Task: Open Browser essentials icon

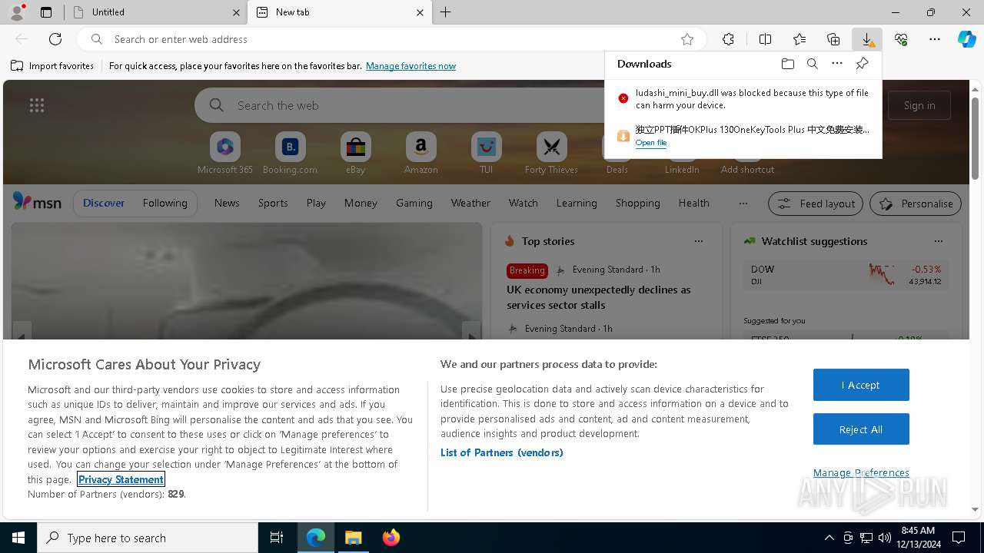Action: pyautogui.click(x=901, y=39)
